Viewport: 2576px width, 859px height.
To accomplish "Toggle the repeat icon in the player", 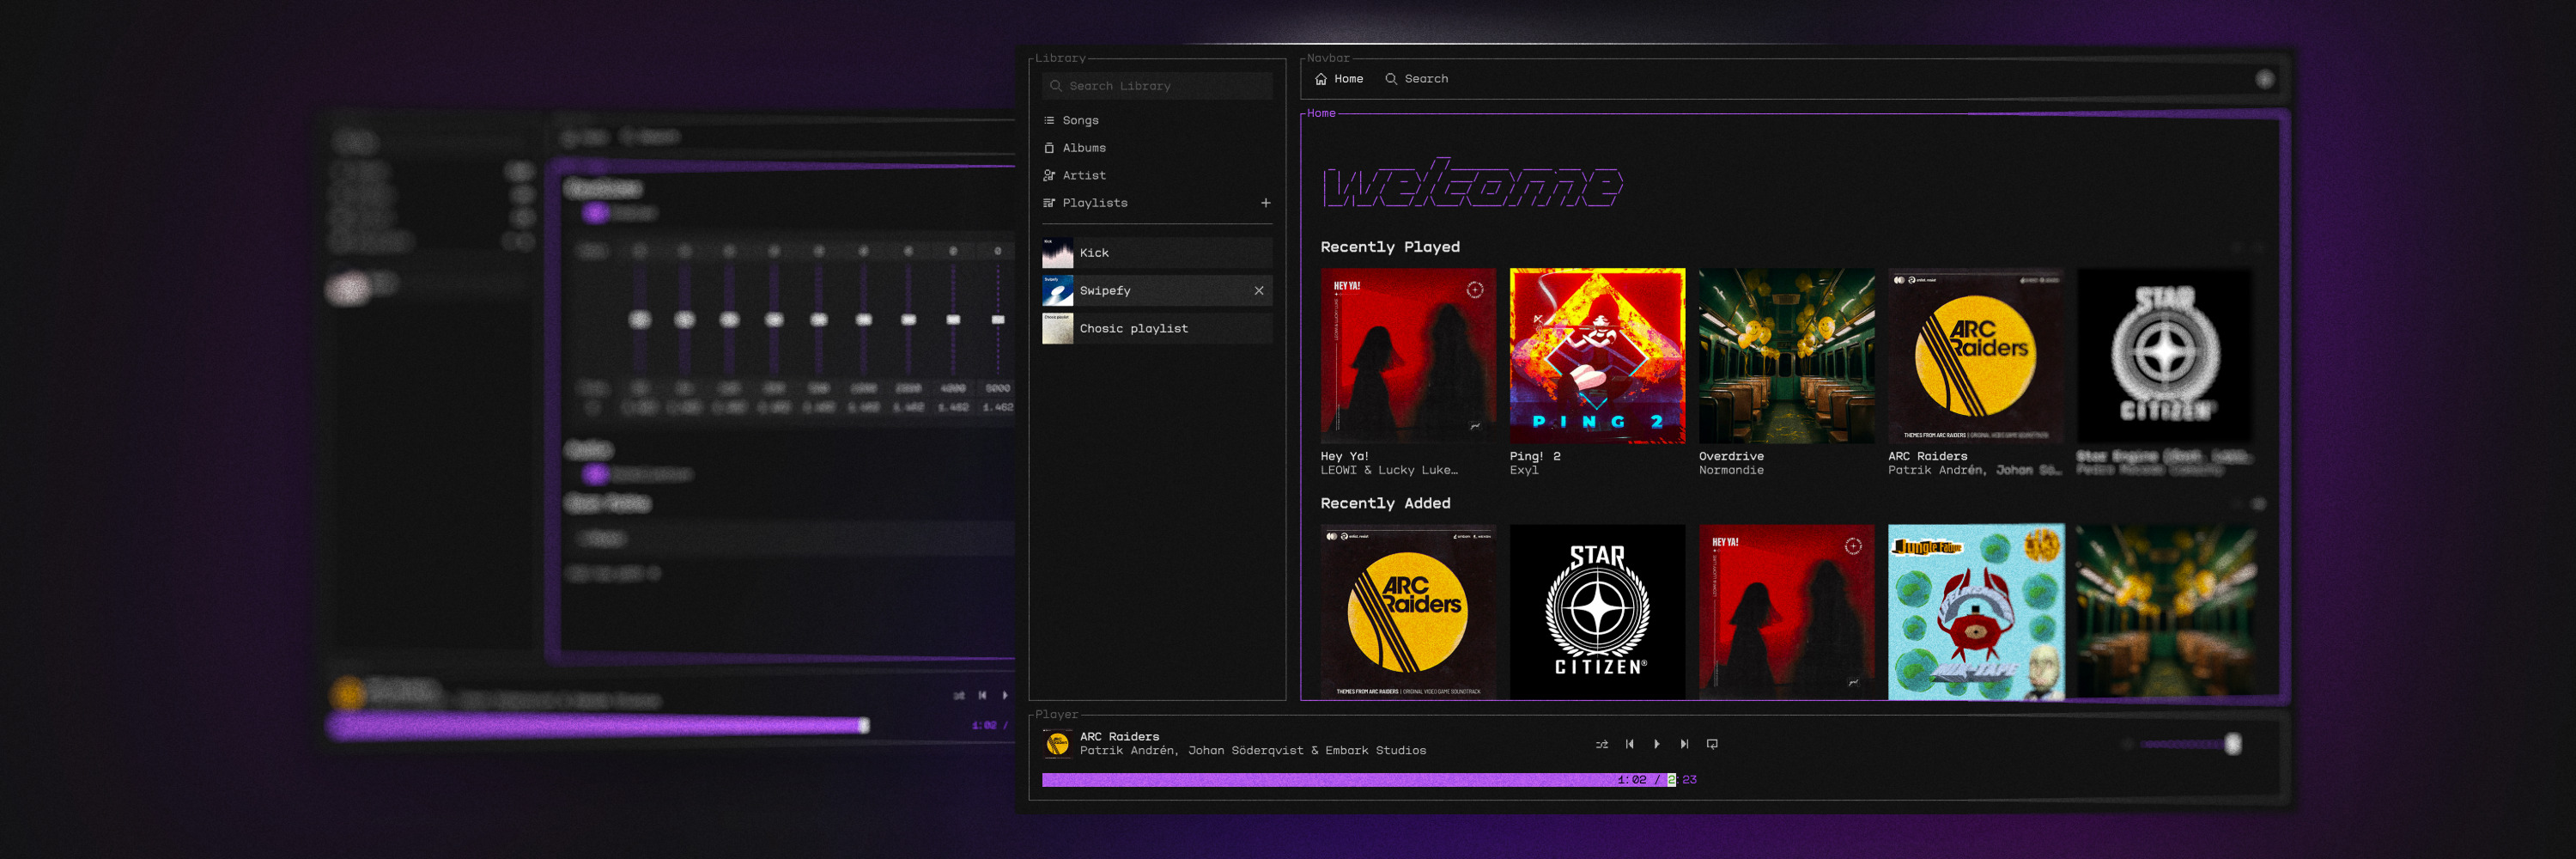I will [1712, 744].
